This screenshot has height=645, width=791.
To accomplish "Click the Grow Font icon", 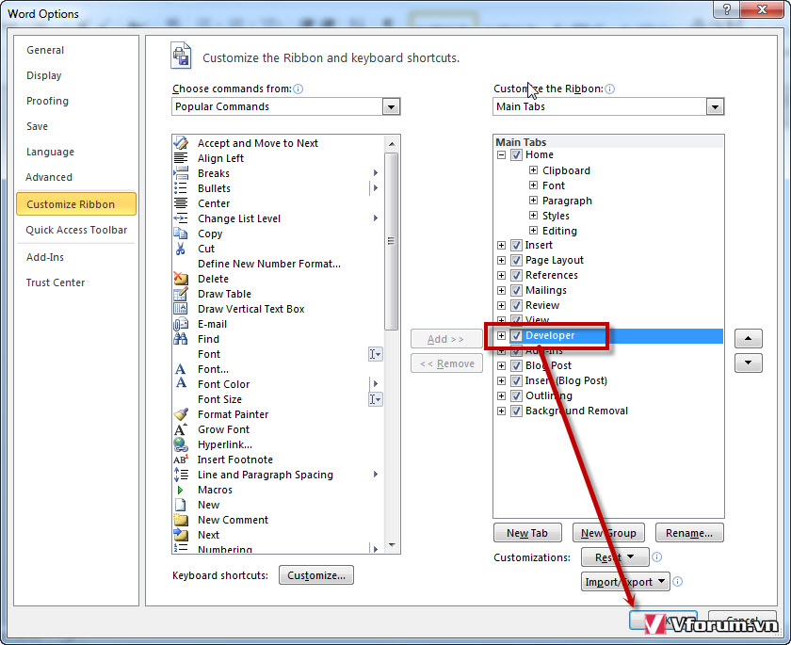I will (181, 429).
